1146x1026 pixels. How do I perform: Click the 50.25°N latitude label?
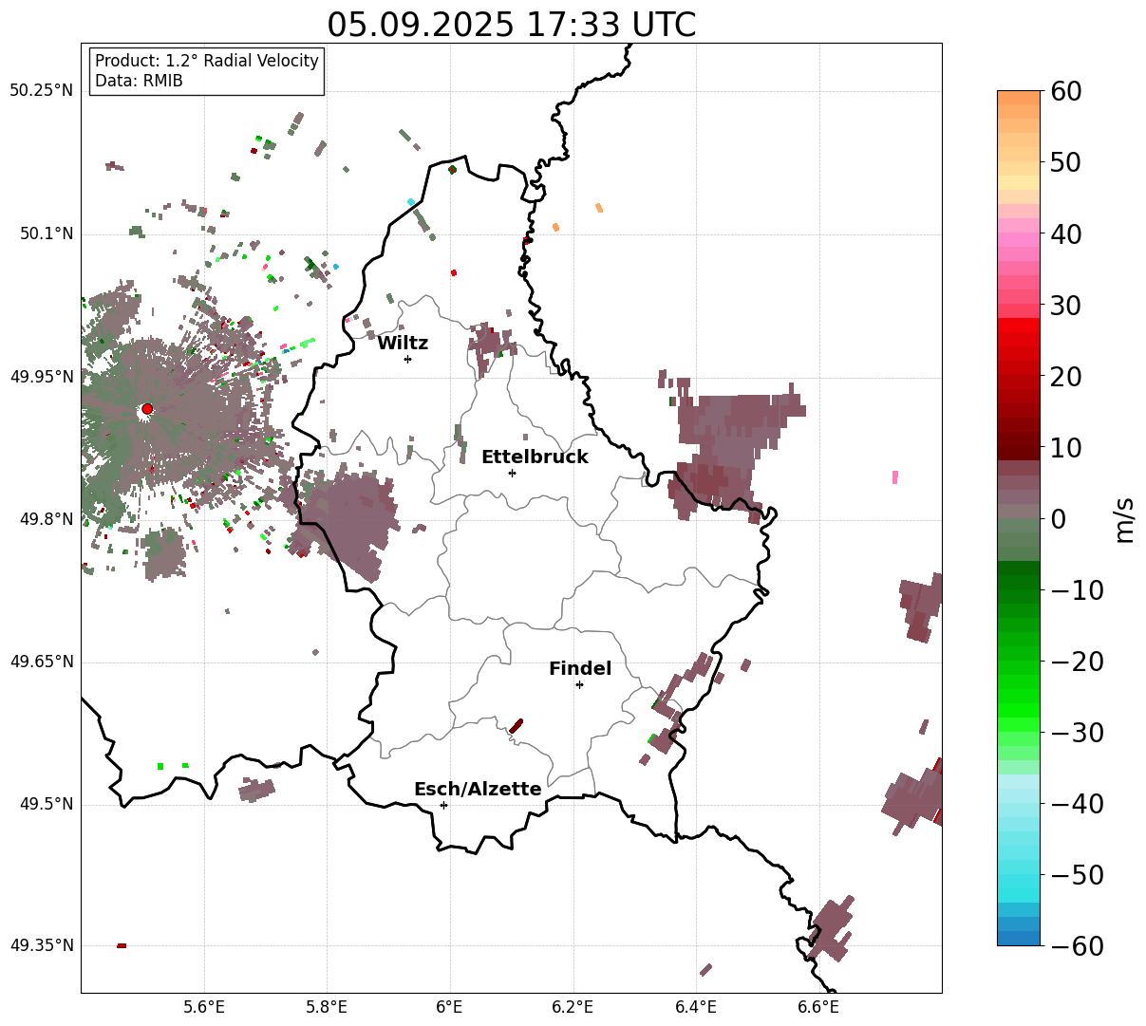point(41,91)
